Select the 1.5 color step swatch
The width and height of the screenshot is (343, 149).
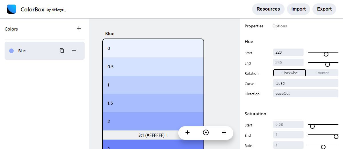pyautogui.click(x=153, y=103)
